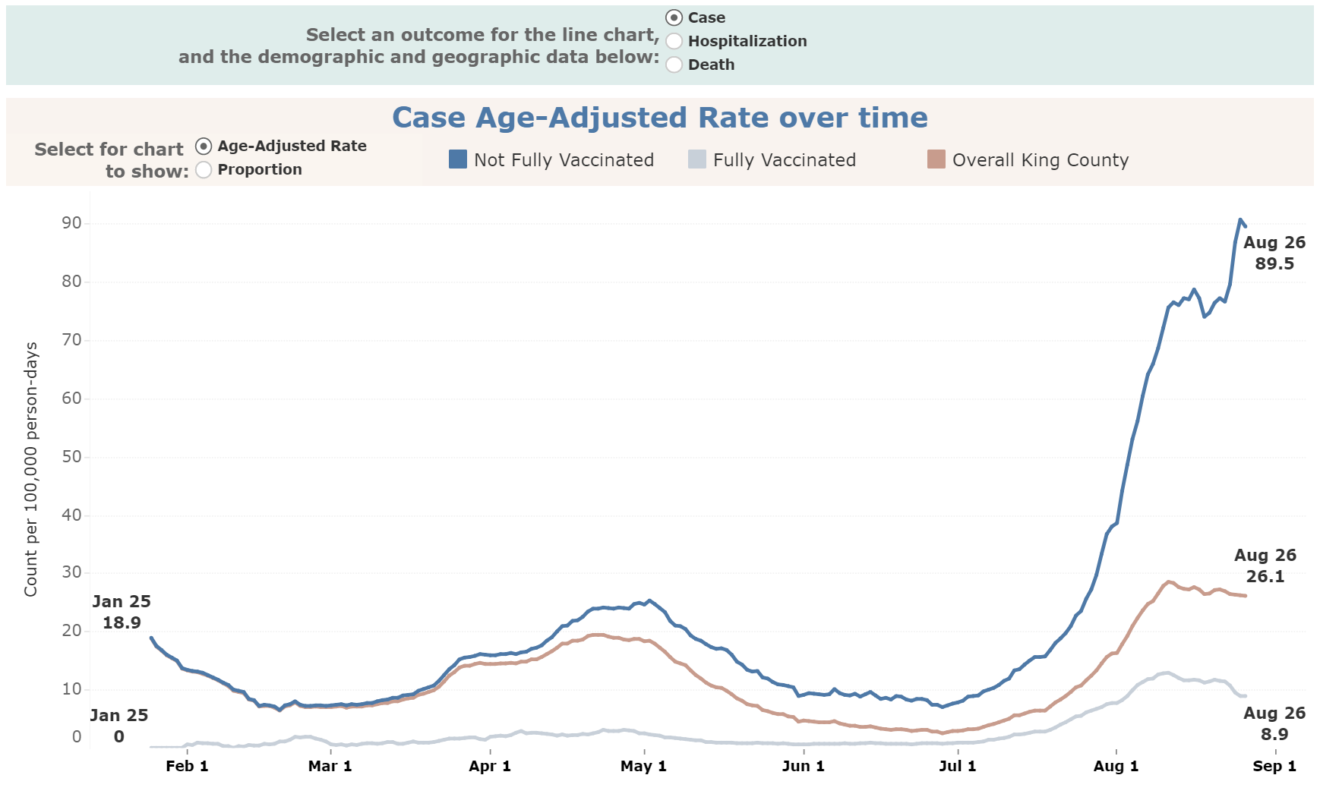This screenshot has height=794, width=1320.
Task: Choose the Hospitalization outcome option
Action: 674,41
